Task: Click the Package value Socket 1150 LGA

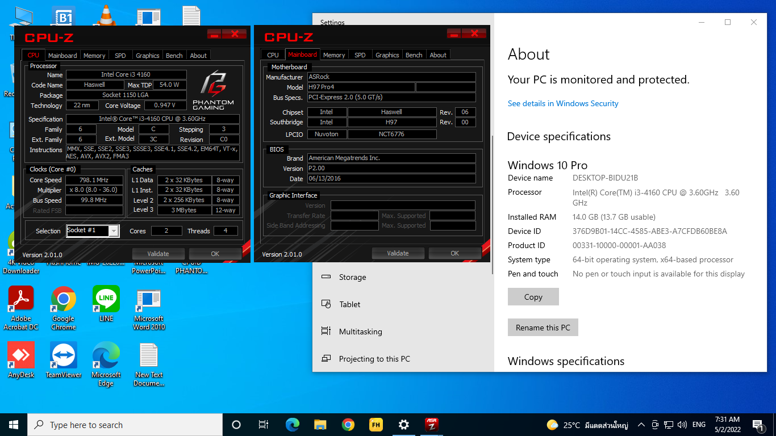Action: tap(126, 95)
